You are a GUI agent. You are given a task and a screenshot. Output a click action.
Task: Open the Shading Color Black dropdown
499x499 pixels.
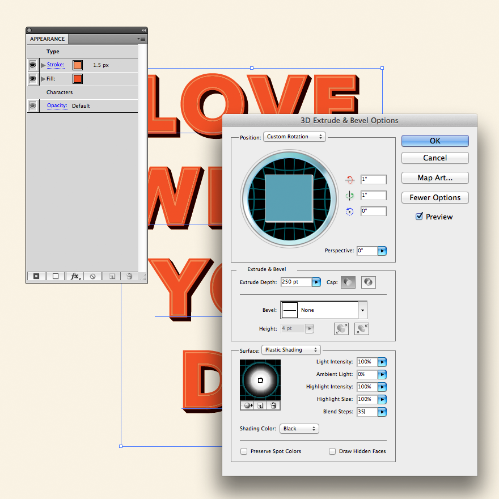pos(299,429)
